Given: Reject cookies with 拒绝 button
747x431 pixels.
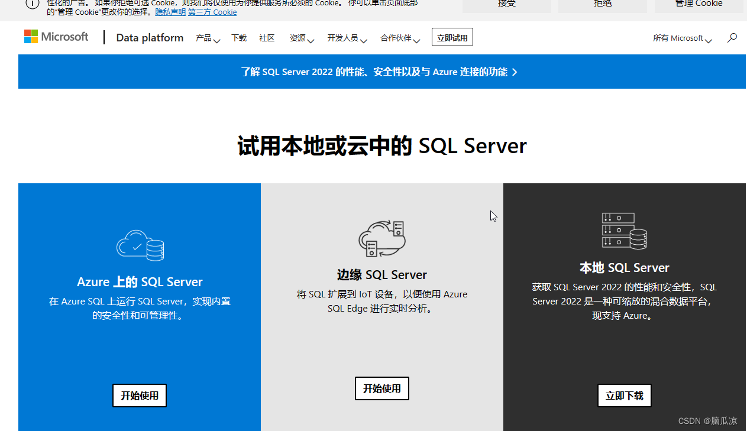Looking at the screenshot, I should pos(603,5).
